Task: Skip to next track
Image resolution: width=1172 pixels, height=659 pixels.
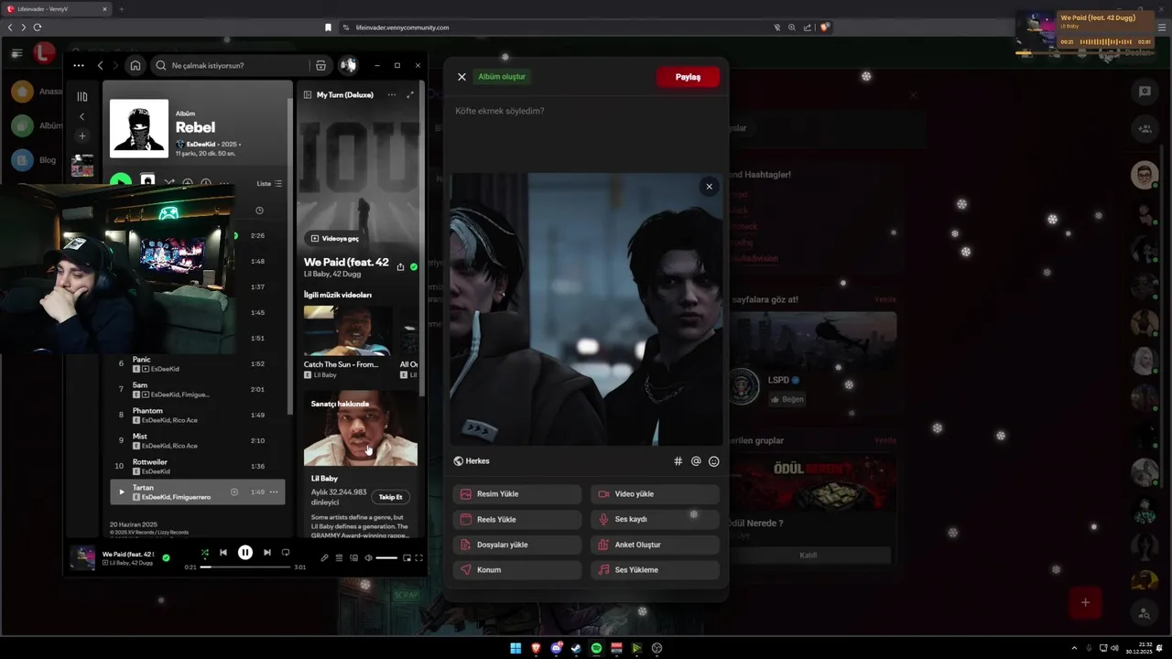Action: (x=266, y=552)
